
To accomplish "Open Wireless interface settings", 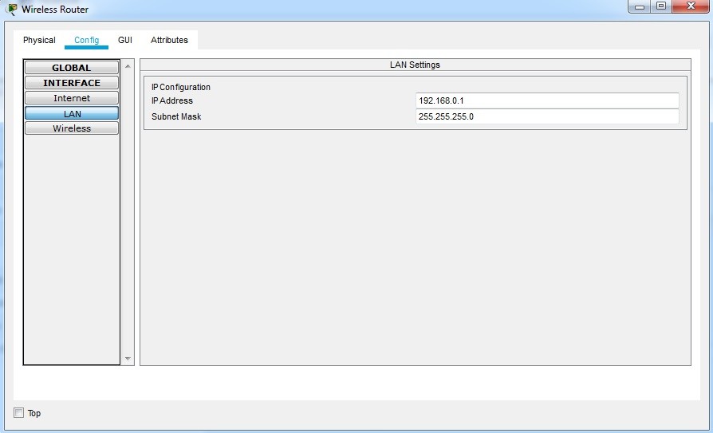I will 72,128.
